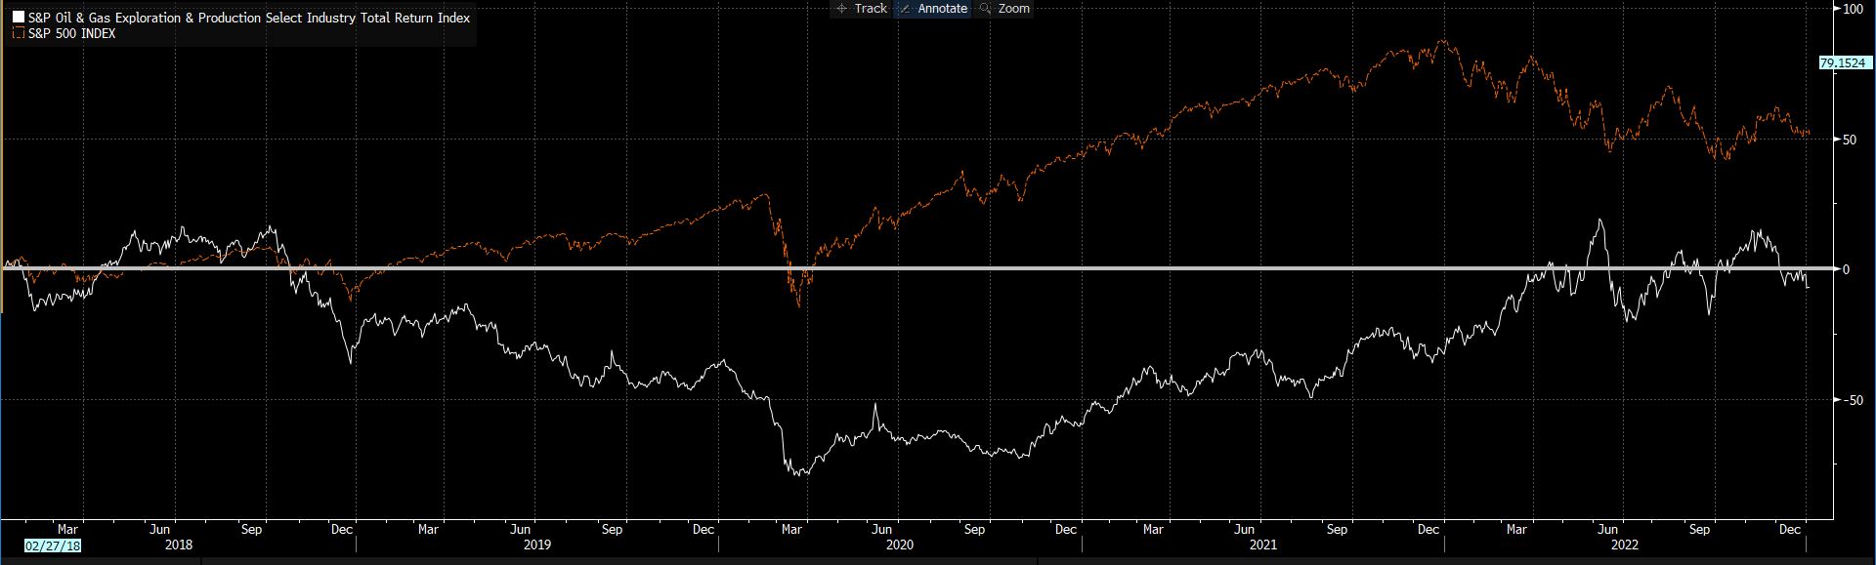Click the 2022 year label on timeline
Screen dimensions: 1876x565
click(x=1623, y=545)
